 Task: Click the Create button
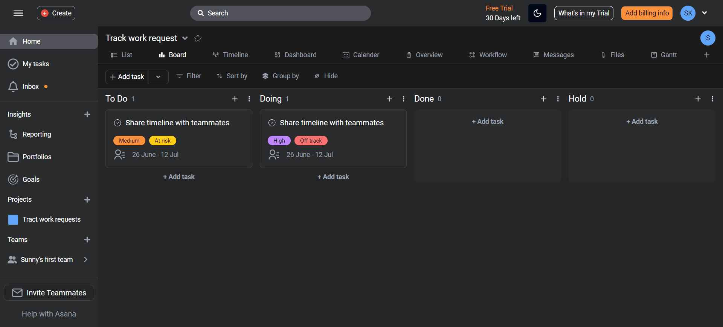coord(56,13)
